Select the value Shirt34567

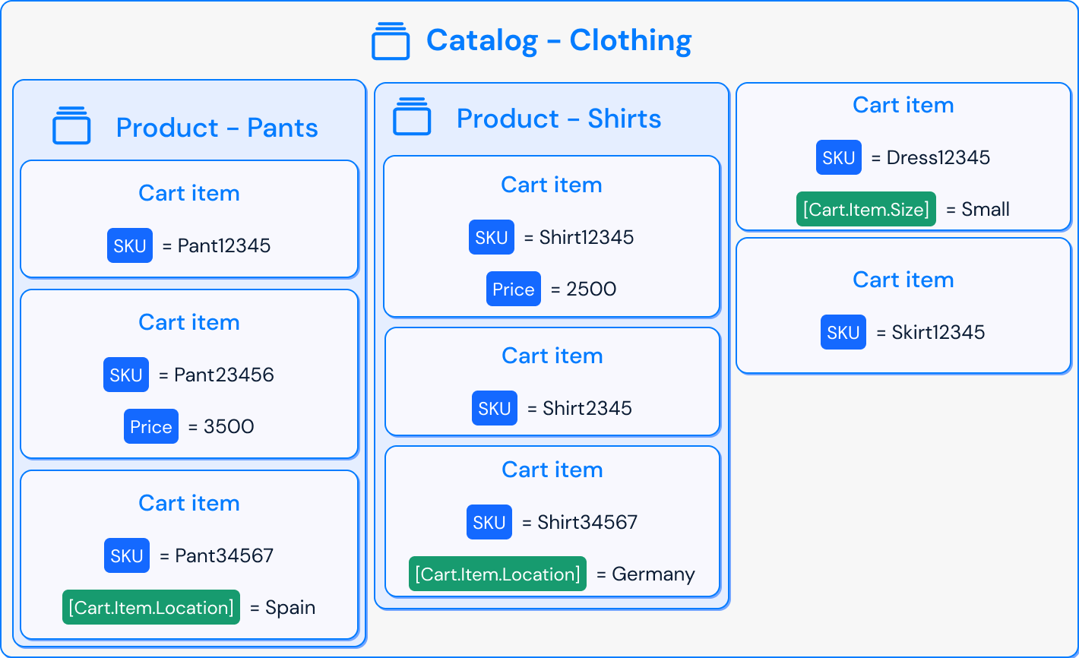click(x=587, y=522)
